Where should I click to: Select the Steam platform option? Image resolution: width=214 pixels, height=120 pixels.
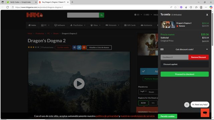coord(148,92)
